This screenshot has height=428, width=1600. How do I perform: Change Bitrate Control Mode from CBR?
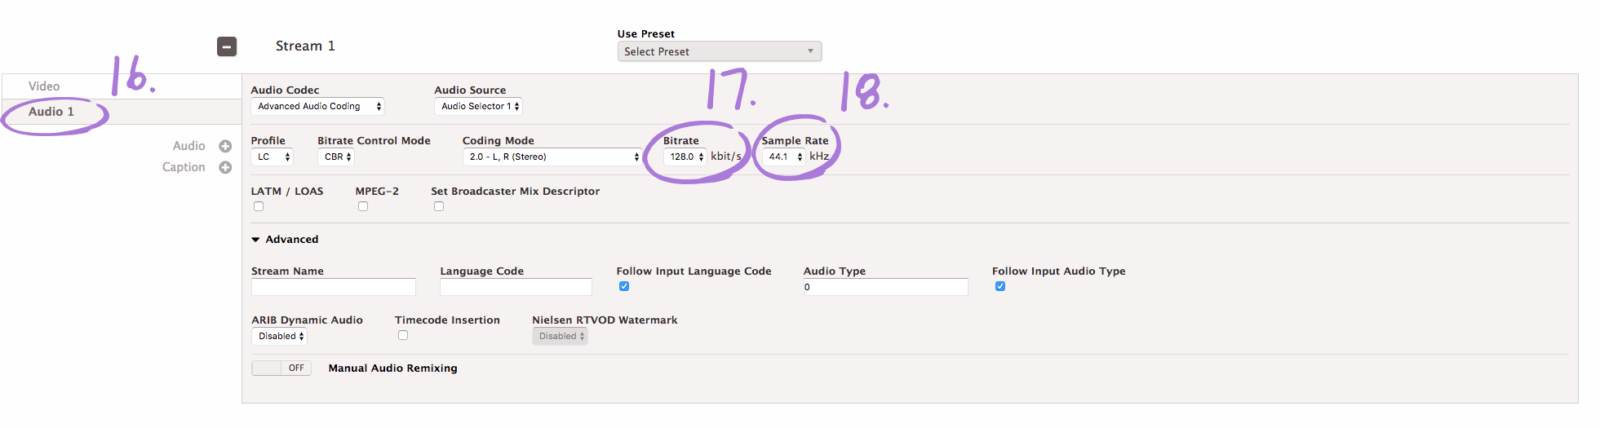336,157
